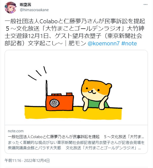Screen dimensions: 153x168
Task: Click the #note hashtag
Action: point(129,43)
